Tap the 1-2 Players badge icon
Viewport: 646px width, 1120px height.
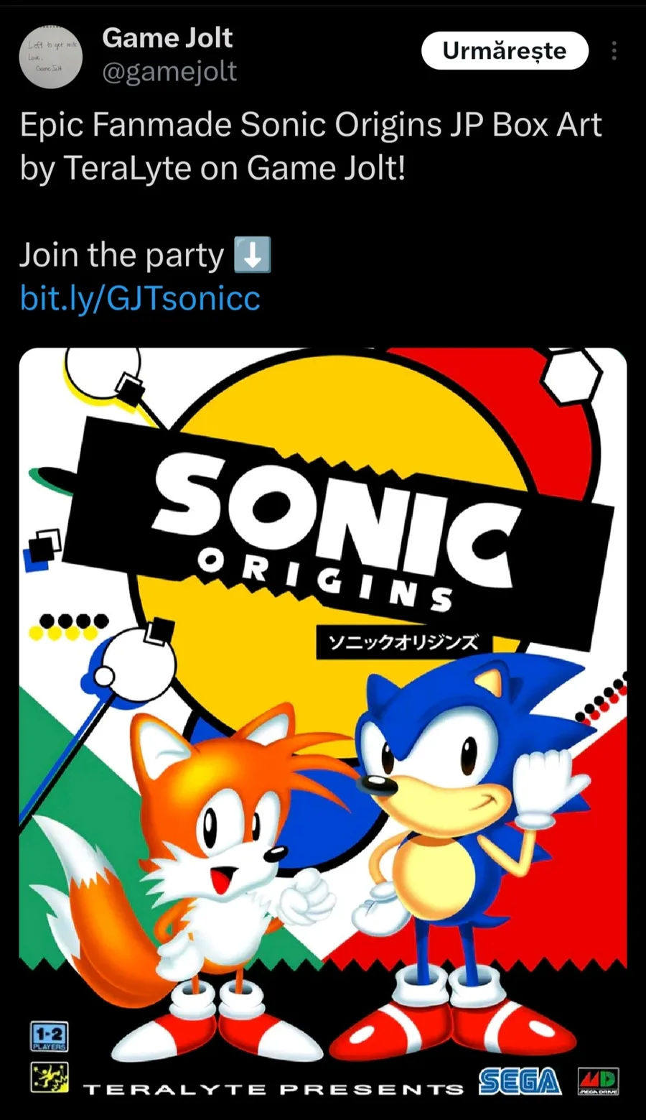(x=50, y=1036)
